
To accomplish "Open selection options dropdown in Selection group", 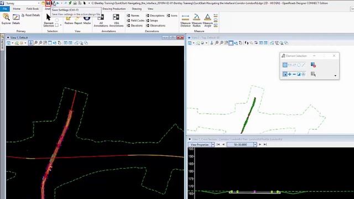I will tap(61, 25).
